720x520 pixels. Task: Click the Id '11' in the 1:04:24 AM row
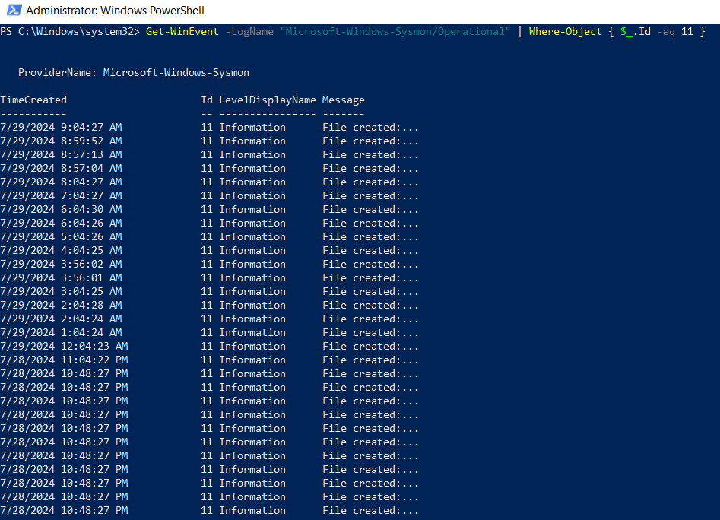(x=207, y=333)
